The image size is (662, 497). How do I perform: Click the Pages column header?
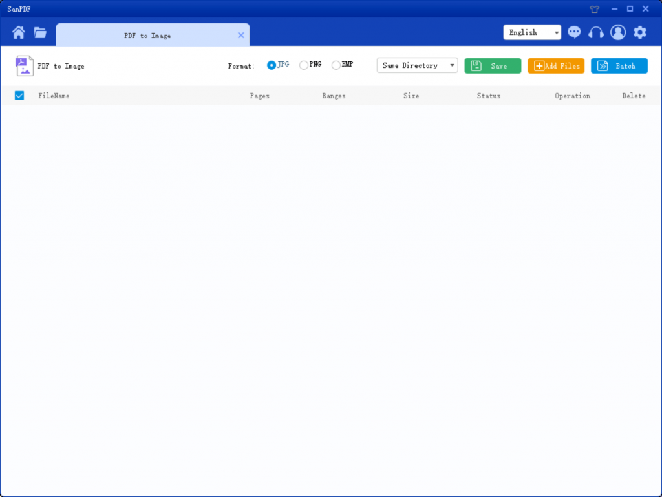point(259,96)
